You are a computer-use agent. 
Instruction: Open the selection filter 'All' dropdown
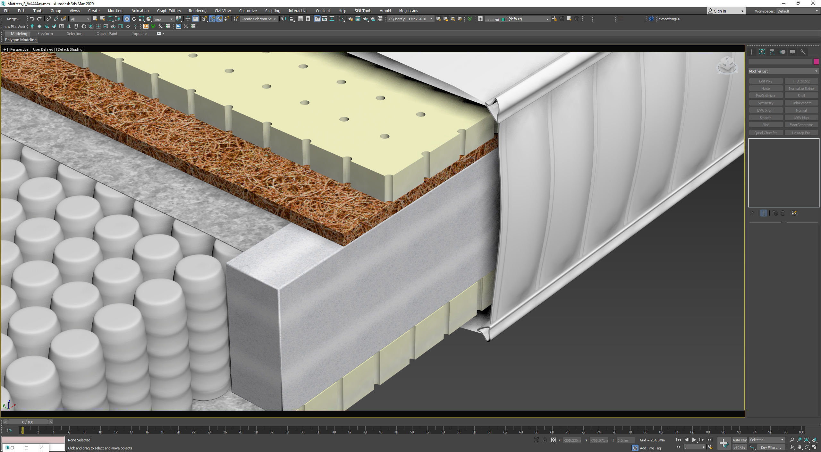pyautogui.click(x=80, y=19)
